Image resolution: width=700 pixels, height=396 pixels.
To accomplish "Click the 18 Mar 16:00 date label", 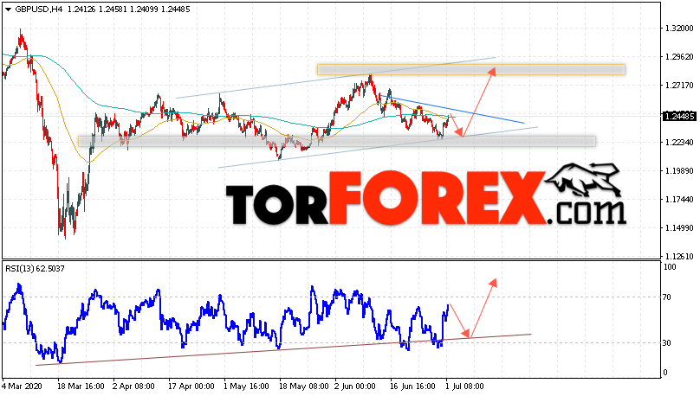I will (81, 386).
